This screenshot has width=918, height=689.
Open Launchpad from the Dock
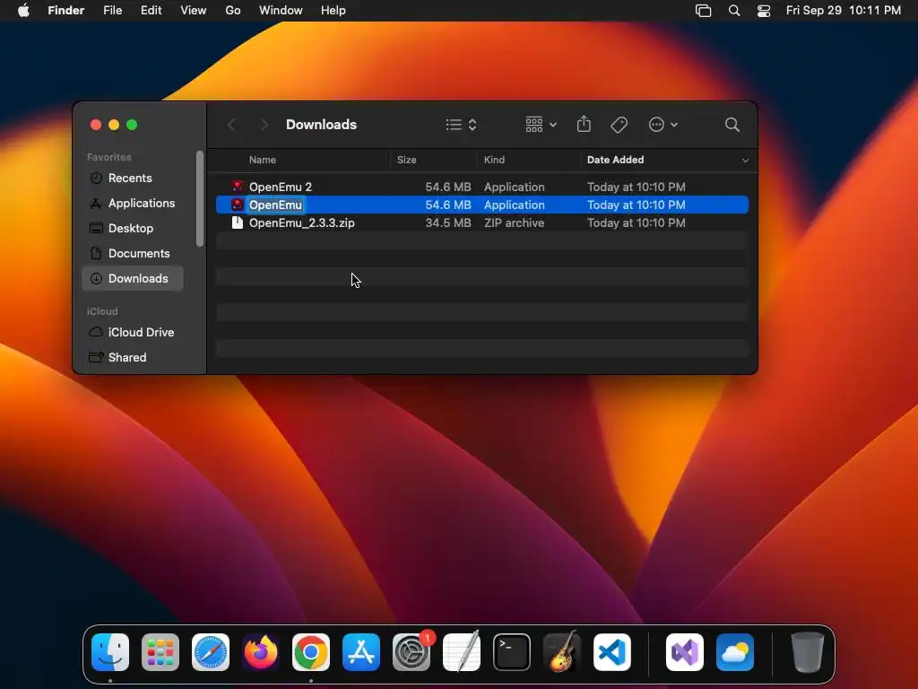coord(160,652)
